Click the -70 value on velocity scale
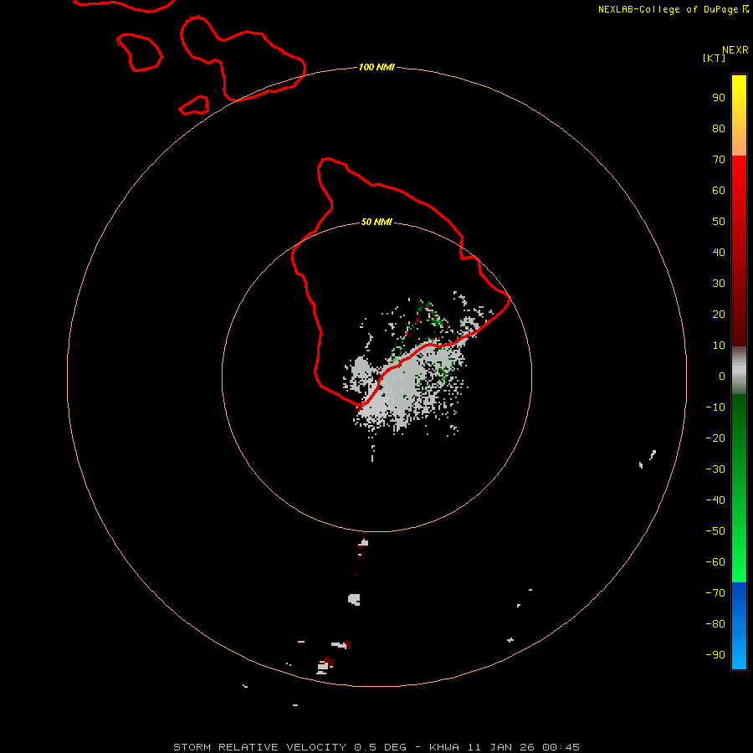The height and width of the screenshot is (753, 753). (715, 592)
